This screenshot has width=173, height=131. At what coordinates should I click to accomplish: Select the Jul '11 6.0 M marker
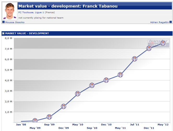(x=134, y=59)
